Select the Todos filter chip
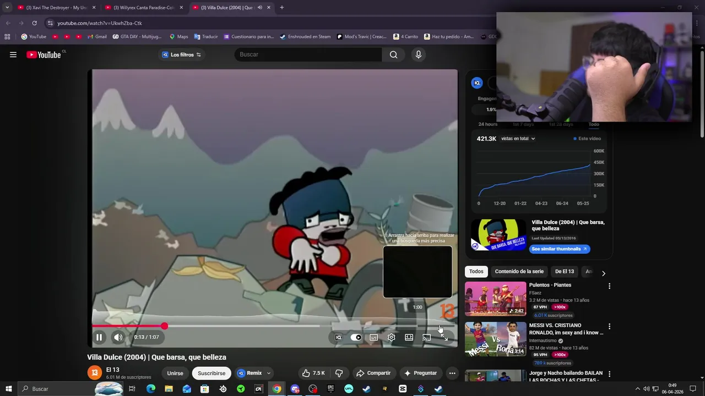 tap(476, 271)
